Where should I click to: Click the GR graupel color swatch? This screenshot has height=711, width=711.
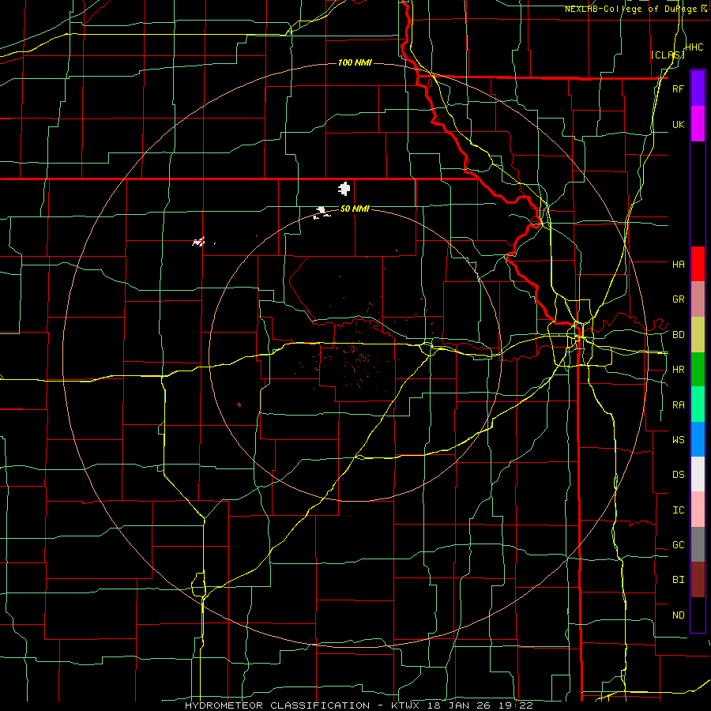(698, 299)
